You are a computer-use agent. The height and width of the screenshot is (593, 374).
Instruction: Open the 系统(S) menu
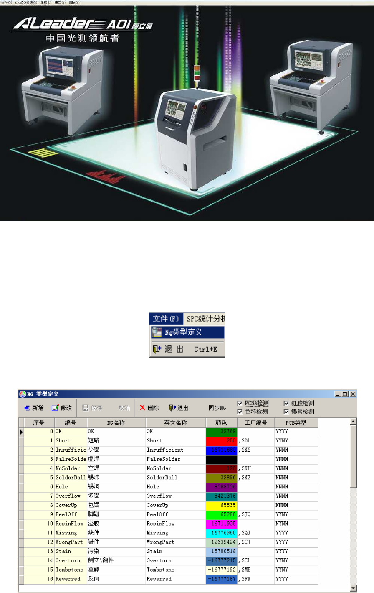(x=46, y=3)
